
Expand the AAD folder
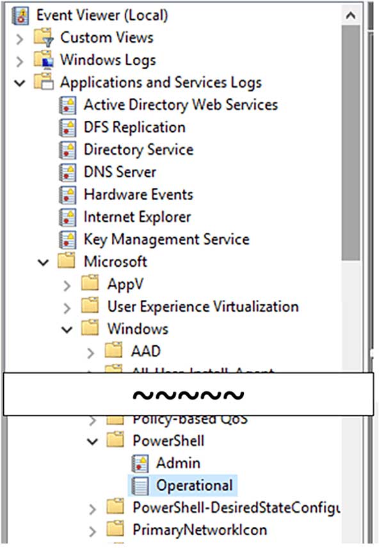(x=91, y=352)
